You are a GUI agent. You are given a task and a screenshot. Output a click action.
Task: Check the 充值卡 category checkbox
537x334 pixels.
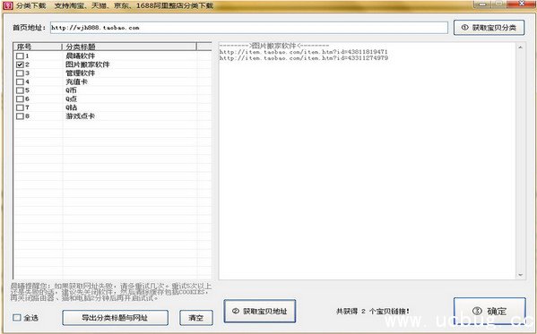tap(20, 81)
